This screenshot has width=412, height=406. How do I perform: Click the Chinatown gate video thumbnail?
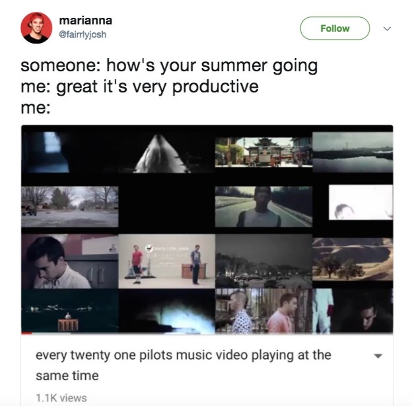tap(263, 152)
